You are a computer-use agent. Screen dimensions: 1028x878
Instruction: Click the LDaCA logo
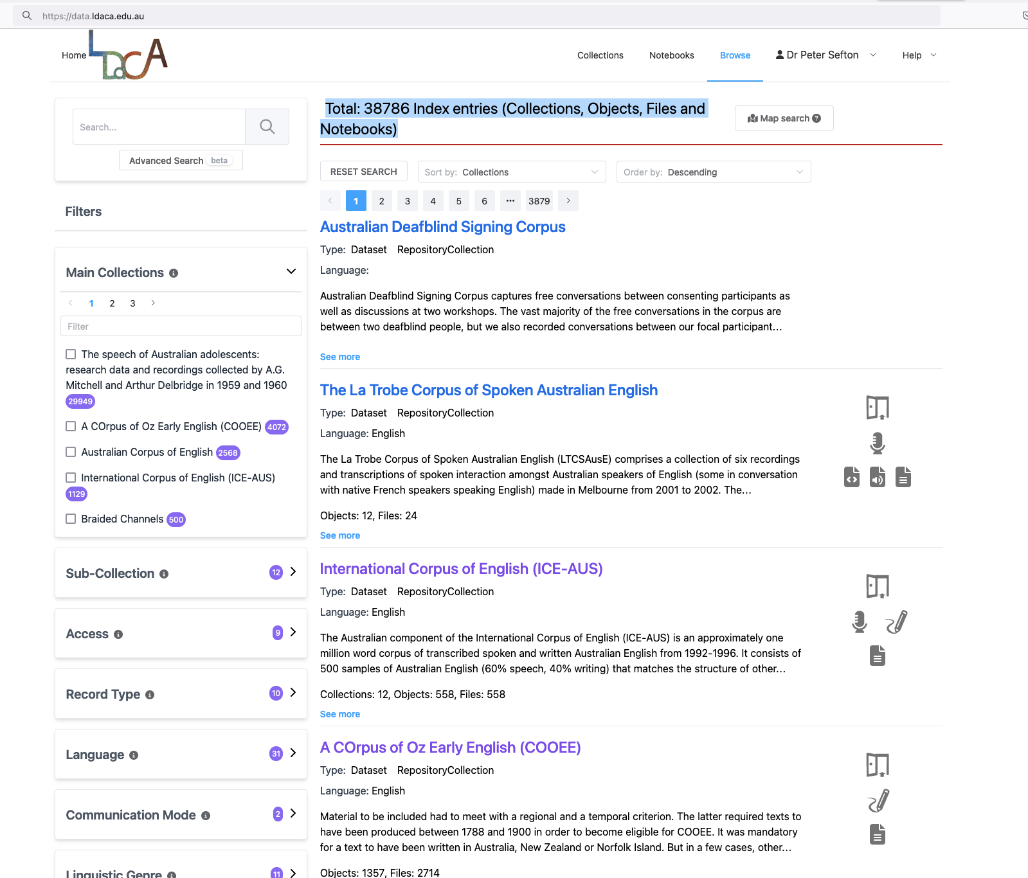click(x=128, y=55)
